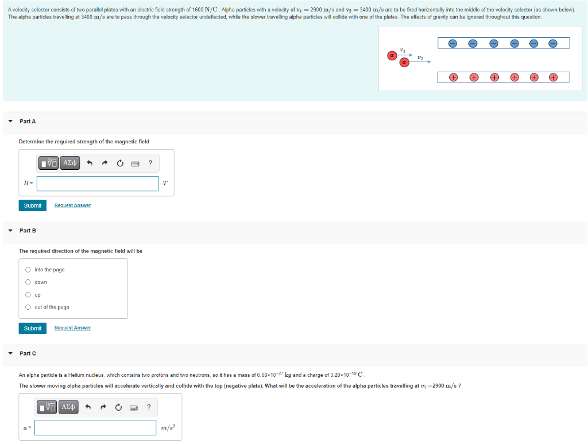This screenshot has width=588, height=444.
Task: Open the templates (fraction/root) tool in Part A
Action: (48, 163)
